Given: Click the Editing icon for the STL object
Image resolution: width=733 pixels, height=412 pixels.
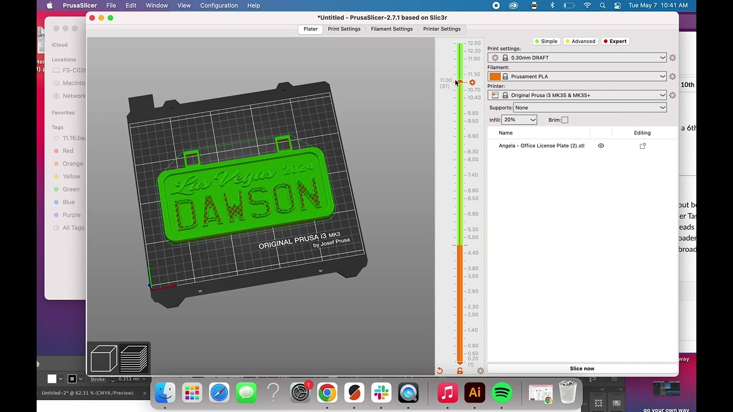Looking at the screenshot, I should (643, 146).
